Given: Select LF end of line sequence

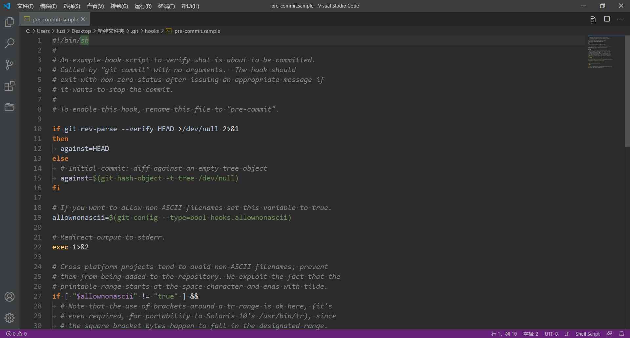Looking at the screenshot, I should tap(567, 334).
